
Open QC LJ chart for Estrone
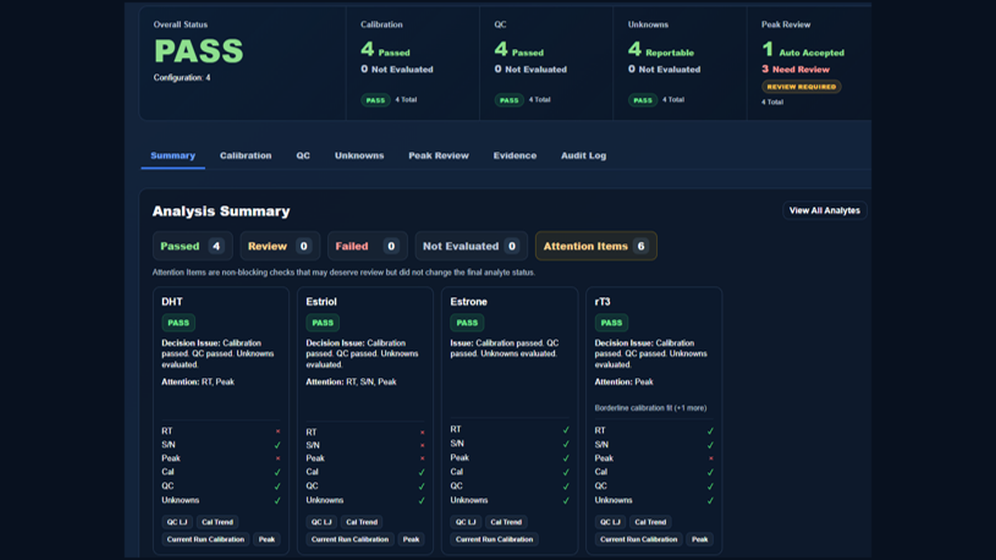(466, 522)
